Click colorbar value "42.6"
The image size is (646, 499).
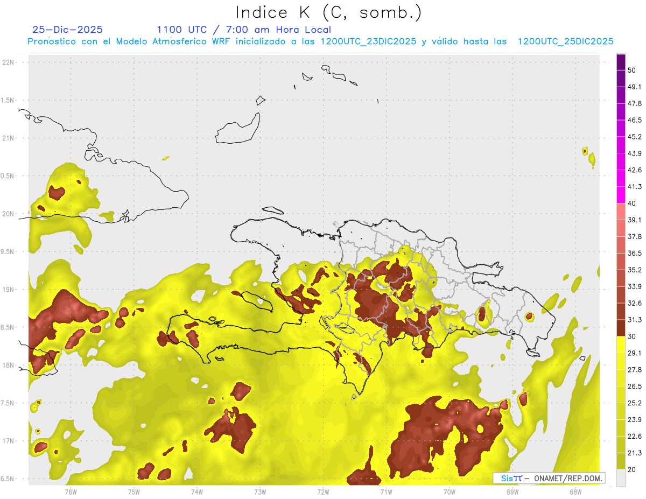pos(634,170)
